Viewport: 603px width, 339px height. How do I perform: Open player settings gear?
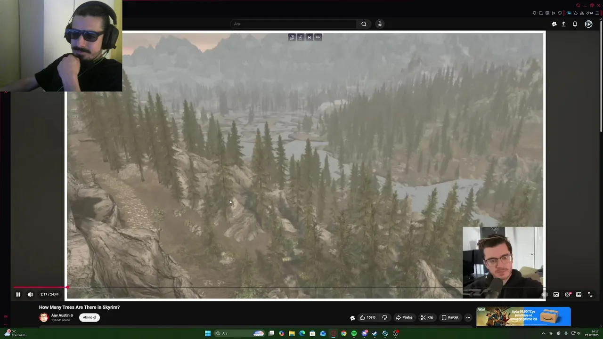567,294
